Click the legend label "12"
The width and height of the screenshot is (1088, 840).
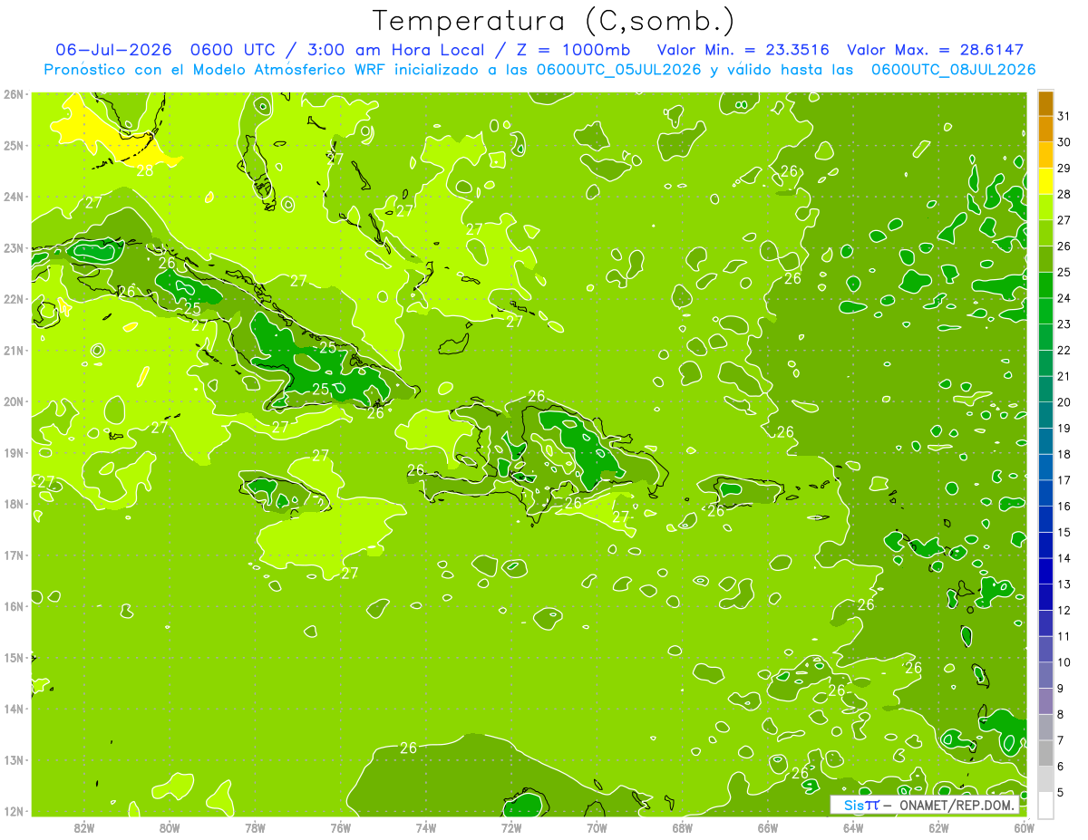[x=1064, y=610]
